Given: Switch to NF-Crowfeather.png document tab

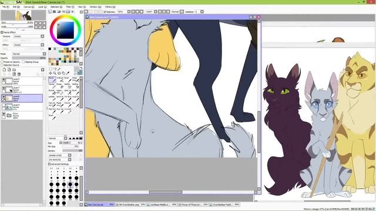Looking at the screenshot, I should pyautogui.click(x=130, y=205).
